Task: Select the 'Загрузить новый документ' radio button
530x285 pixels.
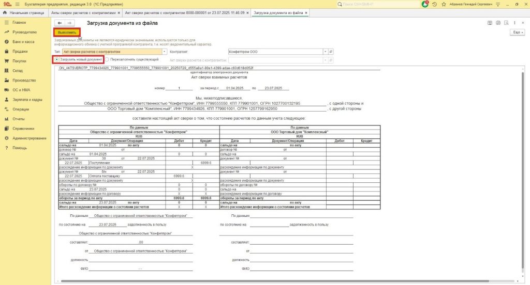Action: click(x=57, y=60)
